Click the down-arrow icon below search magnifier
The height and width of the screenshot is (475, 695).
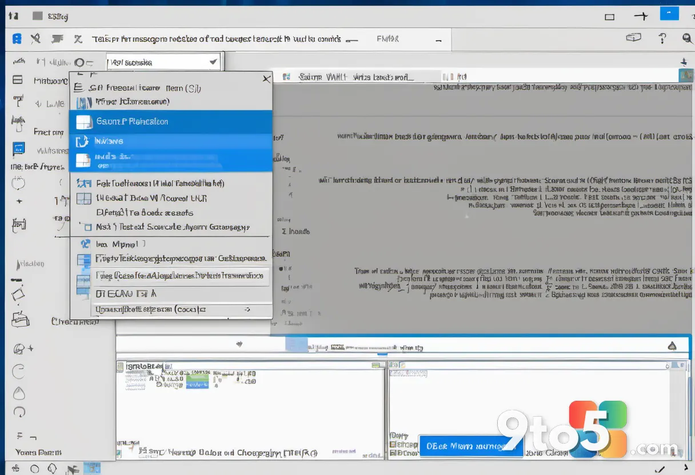point(684,62)
